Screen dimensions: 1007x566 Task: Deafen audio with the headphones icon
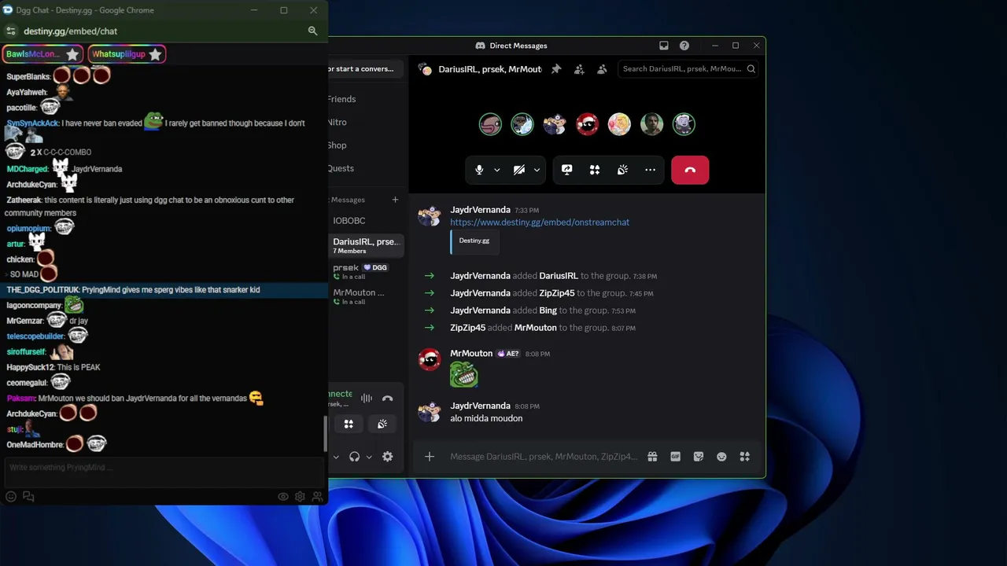pyautogui.click(x=354, y=457)
